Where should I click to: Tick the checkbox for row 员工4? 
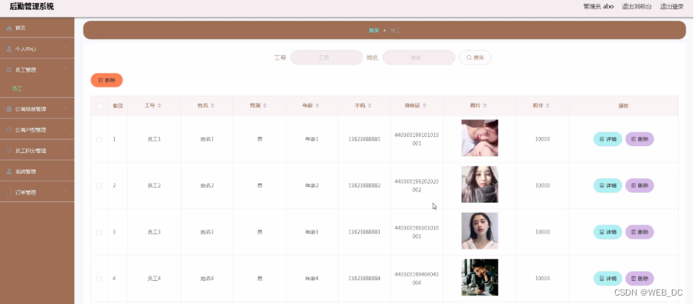click(x=99, y=279)
